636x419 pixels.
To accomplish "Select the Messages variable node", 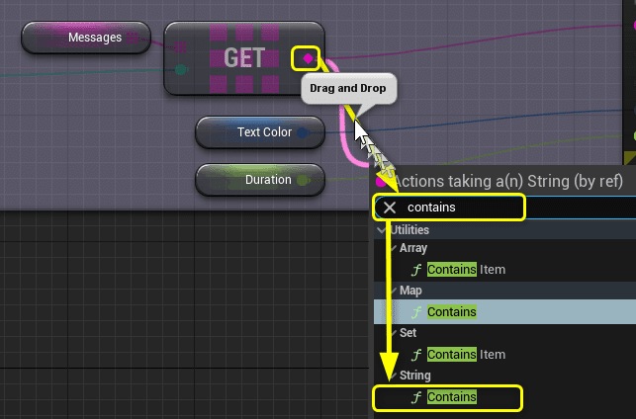I will tap(86, 38).
